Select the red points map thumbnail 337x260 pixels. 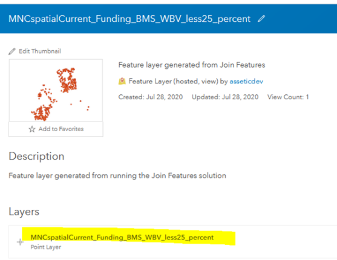[x=56, y=90]
